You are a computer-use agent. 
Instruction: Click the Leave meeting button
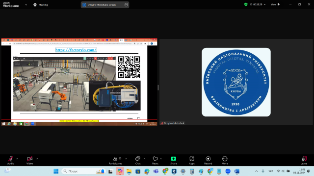pyautogui.click(x=304, y=160)
